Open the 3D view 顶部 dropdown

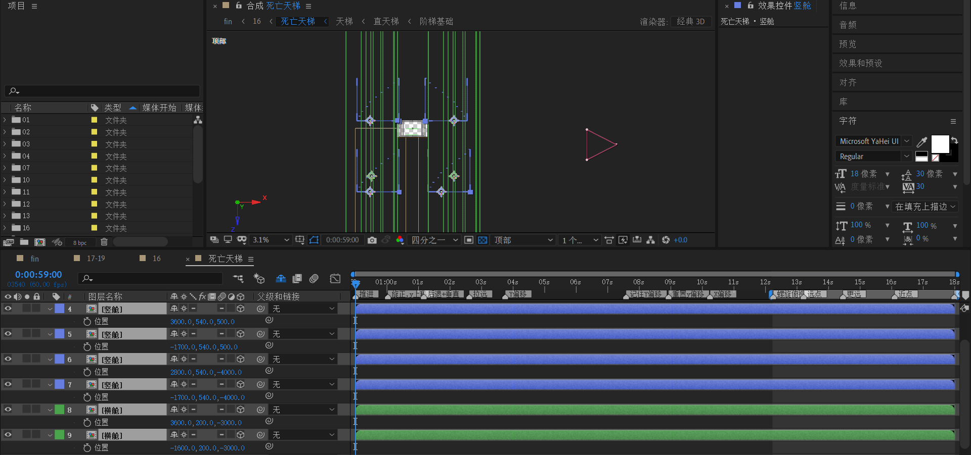click(x=523, y=240)
